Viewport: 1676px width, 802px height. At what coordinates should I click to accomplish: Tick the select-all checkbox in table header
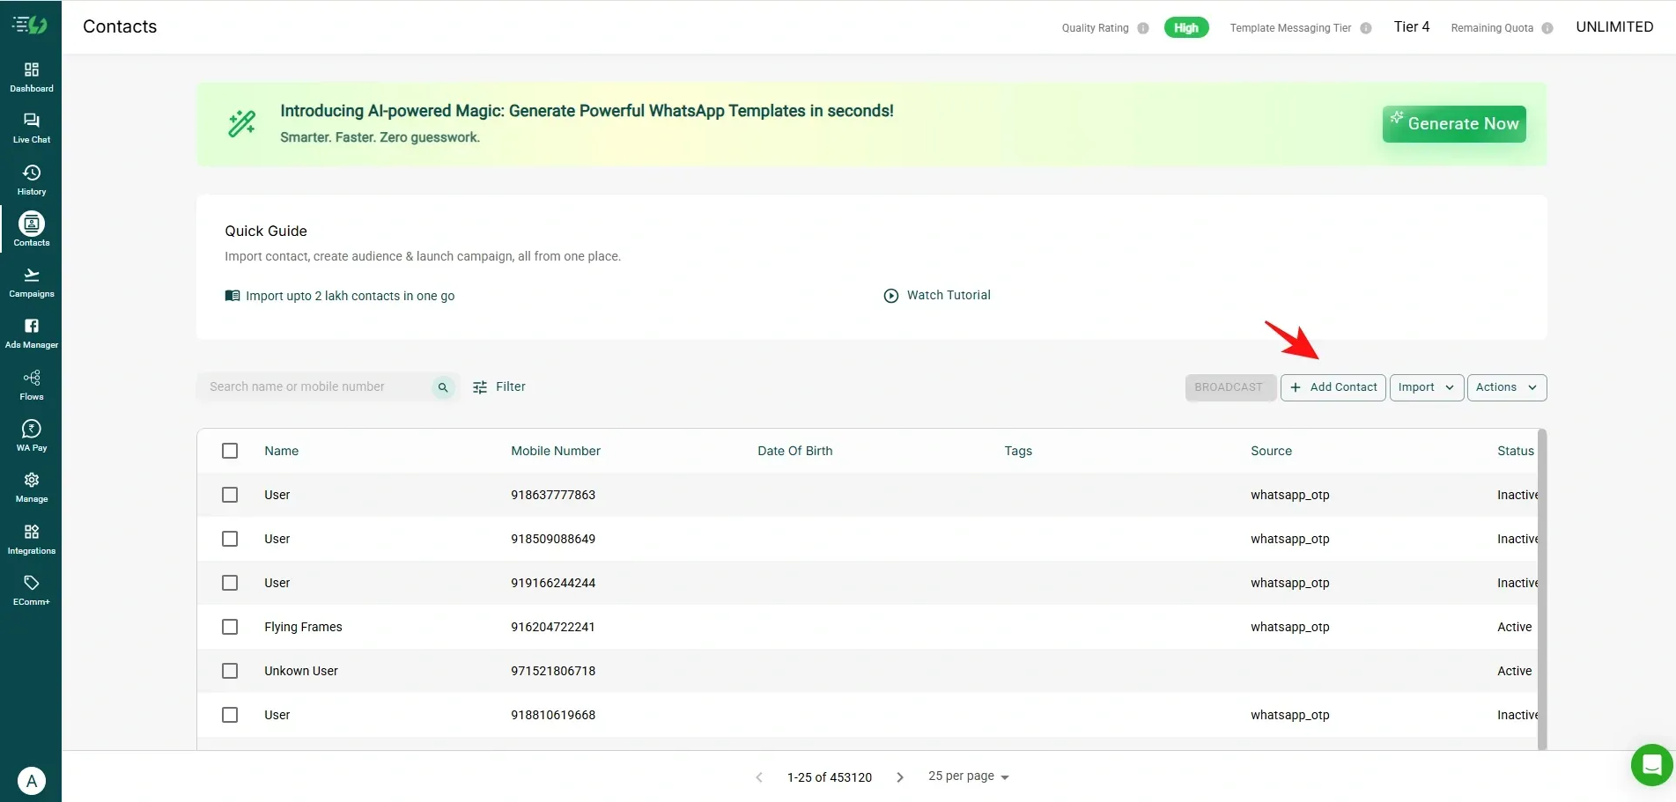(230, 451)
